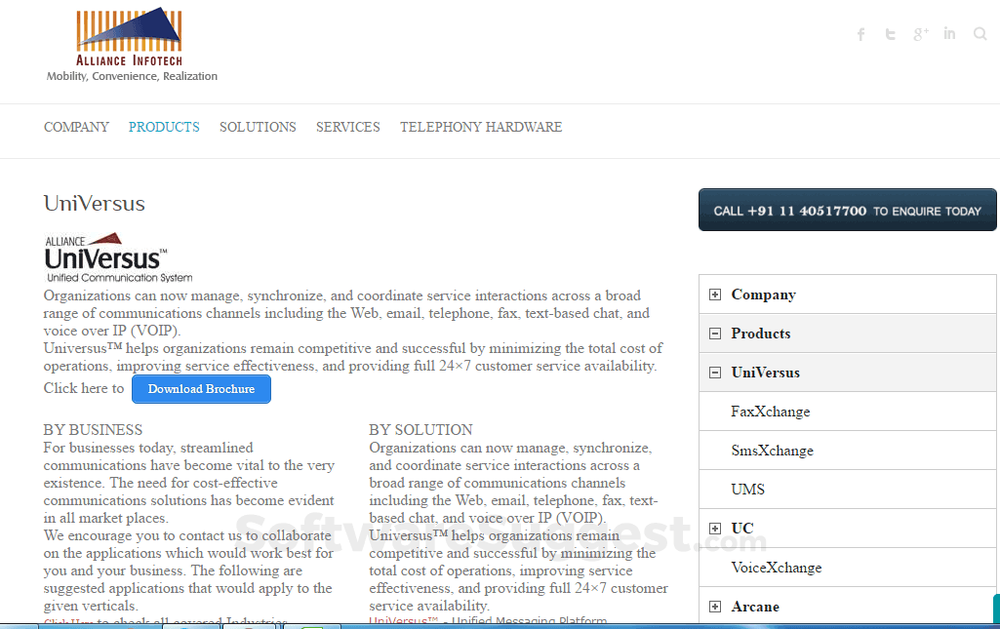The width and height of the screenshot is (1000, 629).
Task: Select the Google+ icon
Action: [920, 33]
